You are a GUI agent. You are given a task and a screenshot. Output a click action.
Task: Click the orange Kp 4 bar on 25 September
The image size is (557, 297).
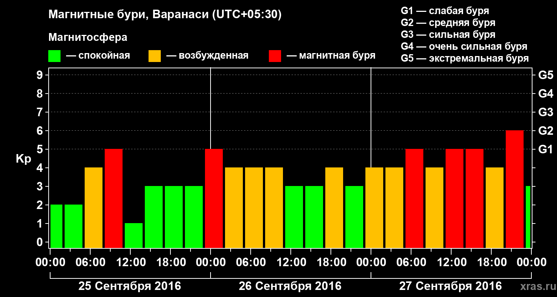point(94,208)
